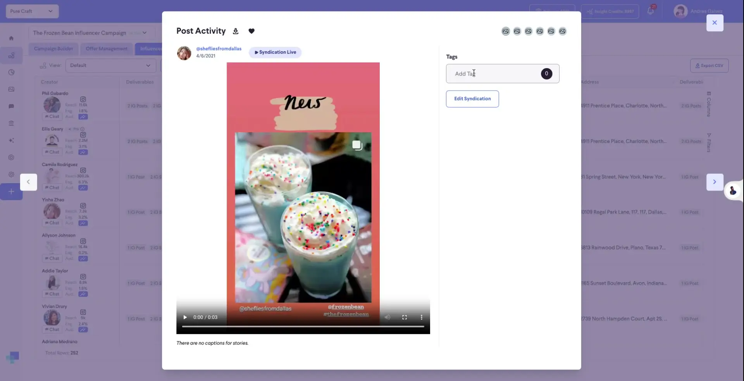
Task: Select the third image thumbnail icon in the header
Action: click(529, 31)
